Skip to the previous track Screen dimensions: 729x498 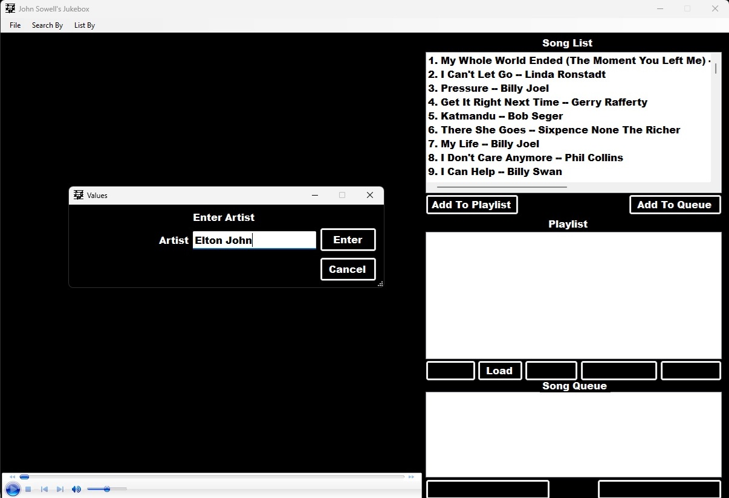[44, 490]
